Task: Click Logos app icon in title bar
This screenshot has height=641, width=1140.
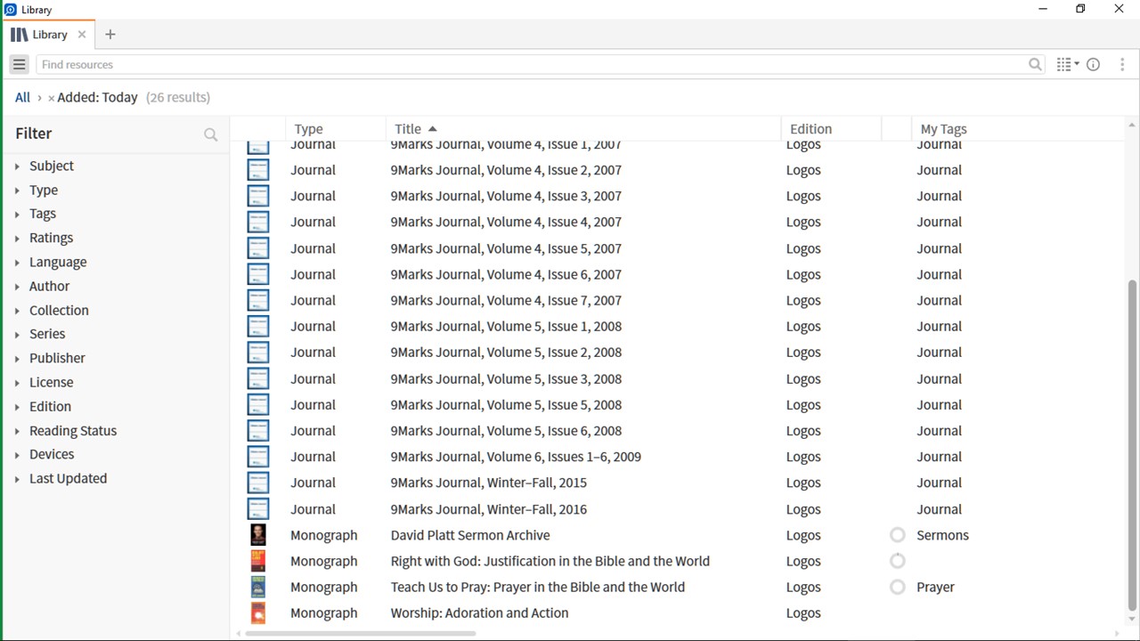Action: click(x=11, y=9)
